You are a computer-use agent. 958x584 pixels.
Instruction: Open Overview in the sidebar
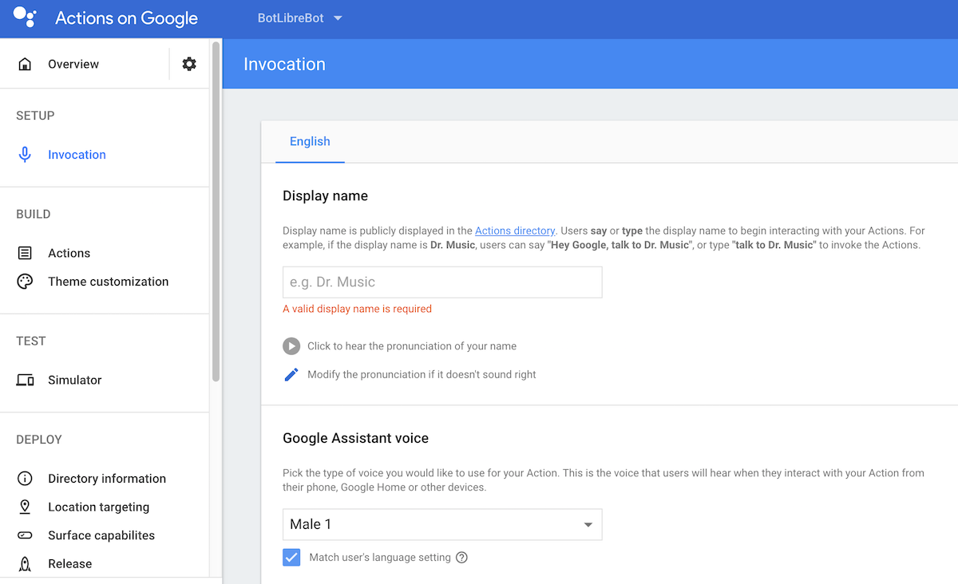click(73, 64)
